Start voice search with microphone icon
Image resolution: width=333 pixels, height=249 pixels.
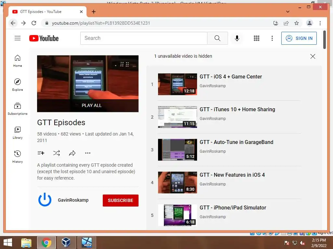point(237,38)
